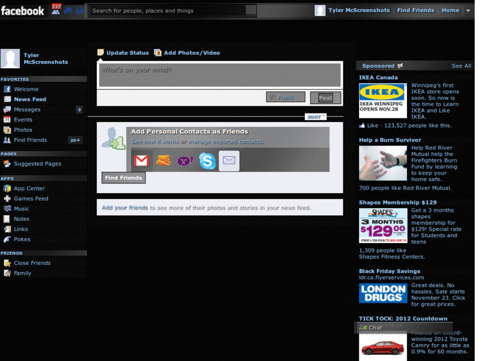The height and width of the screenshot is (361, 481).
Task: Open friend requests icon with 117 badge
Action: pos(56,9)
